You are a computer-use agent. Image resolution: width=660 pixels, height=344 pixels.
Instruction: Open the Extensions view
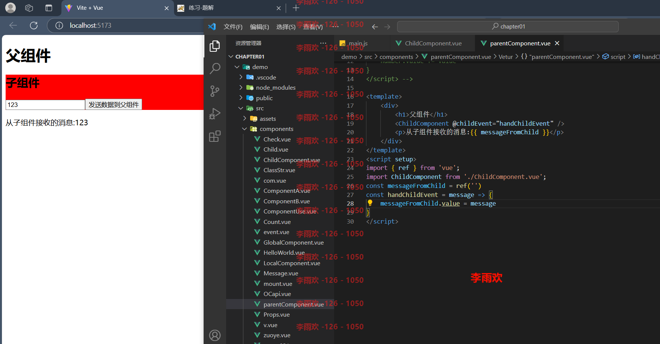pyautogui.click(x=215, y=136)
